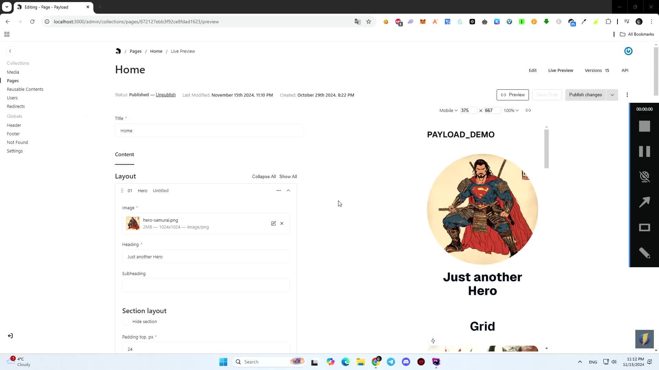Screen dimensions: 659x370
Task: Go to Pages breadcrumb link
Action: (136, 51)
